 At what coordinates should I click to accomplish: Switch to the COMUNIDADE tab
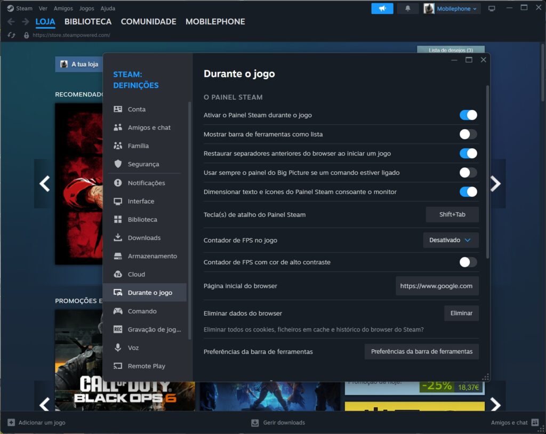[148, 21]
